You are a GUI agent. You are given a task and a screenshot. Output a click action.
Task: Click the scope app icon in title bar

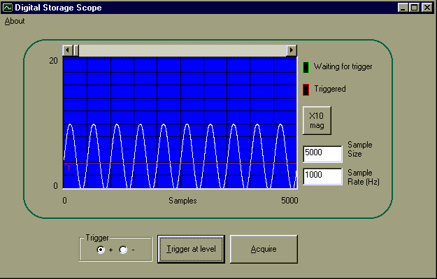[8, 8]
